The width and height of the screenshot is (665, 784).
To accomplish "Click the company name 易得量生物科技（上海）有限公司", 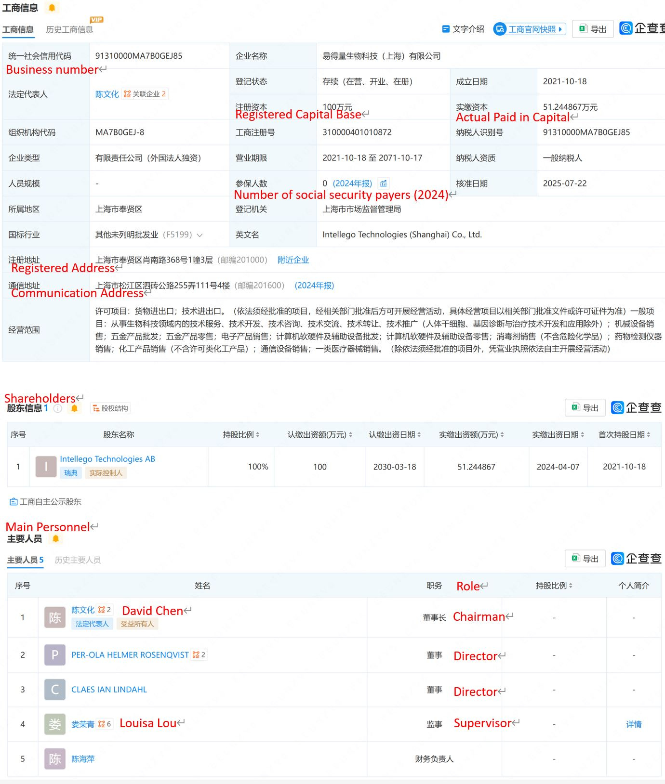I will tap(382, 56).
